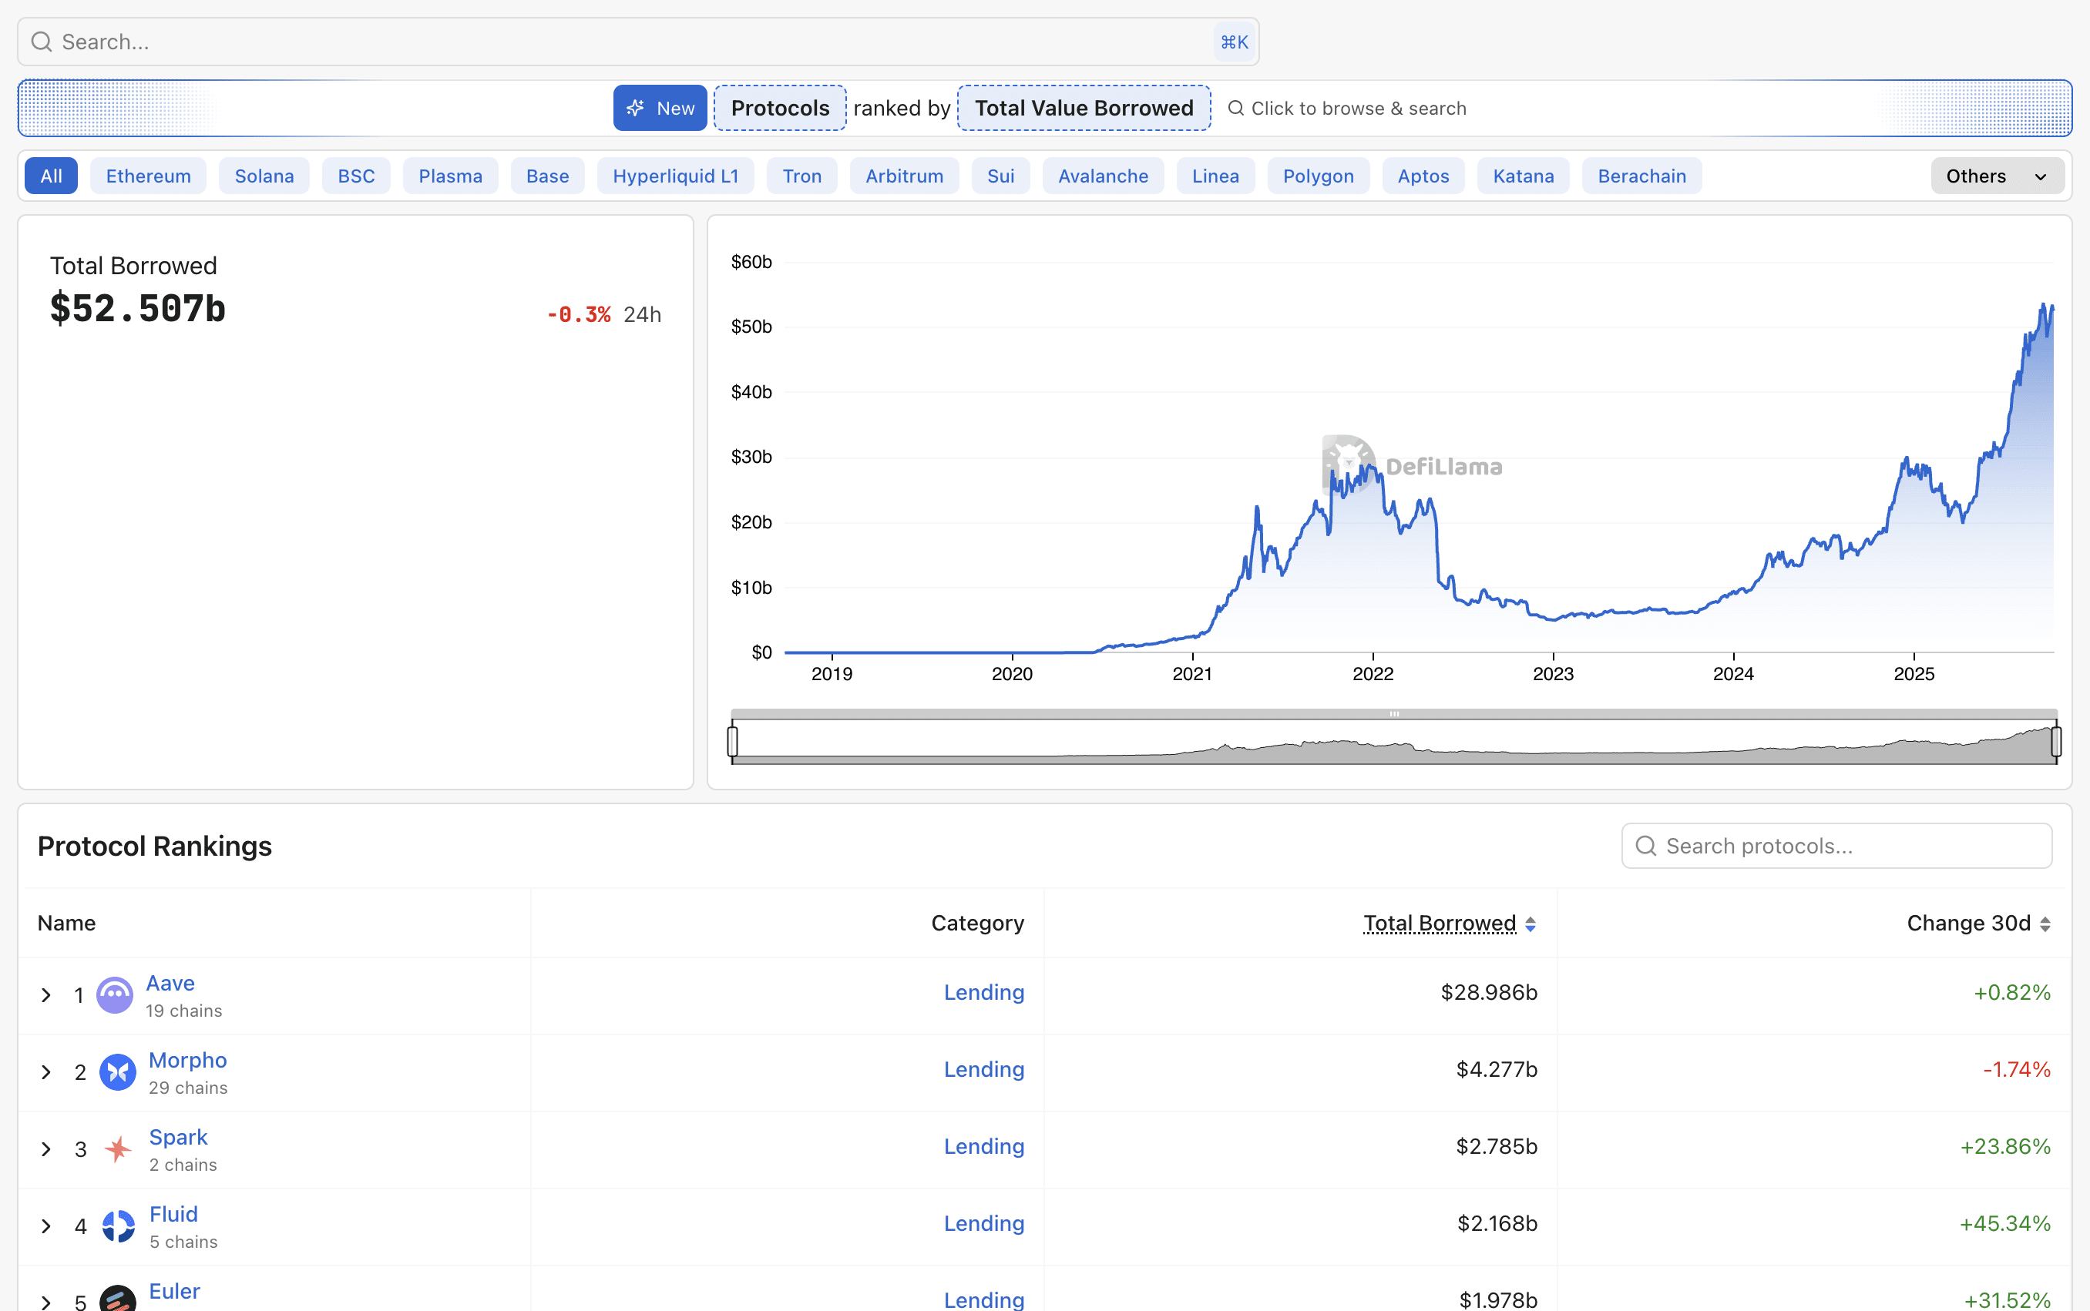Screen dimensions: 2090x1311
Task: Click the Lending category link for Fluid
Action: 983,1223
